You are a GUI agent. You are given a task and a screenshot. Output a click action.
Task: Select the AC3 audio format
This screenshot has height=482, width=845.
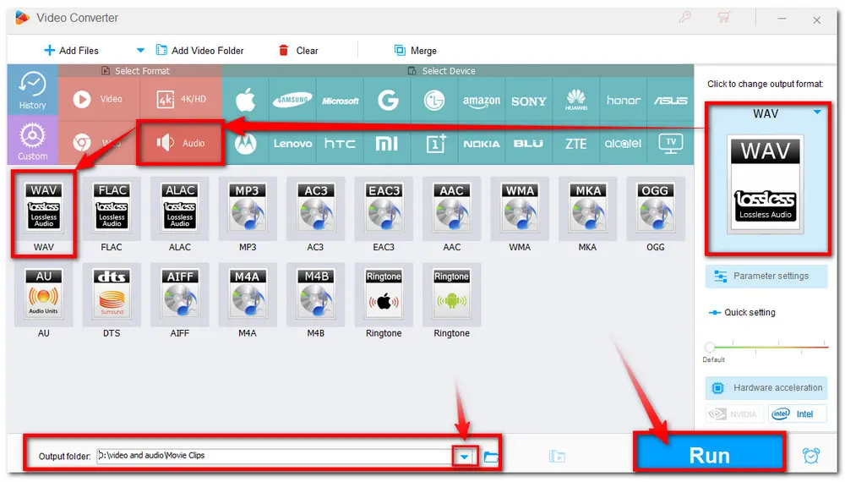(316, 215)
